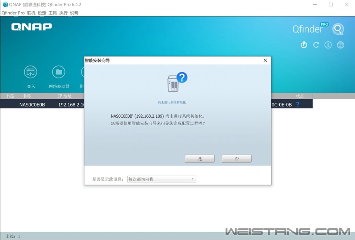Screen dimensions: 355x240
Task: Click the 否 button
Action: pyautogui.click(x=237, y=159)
